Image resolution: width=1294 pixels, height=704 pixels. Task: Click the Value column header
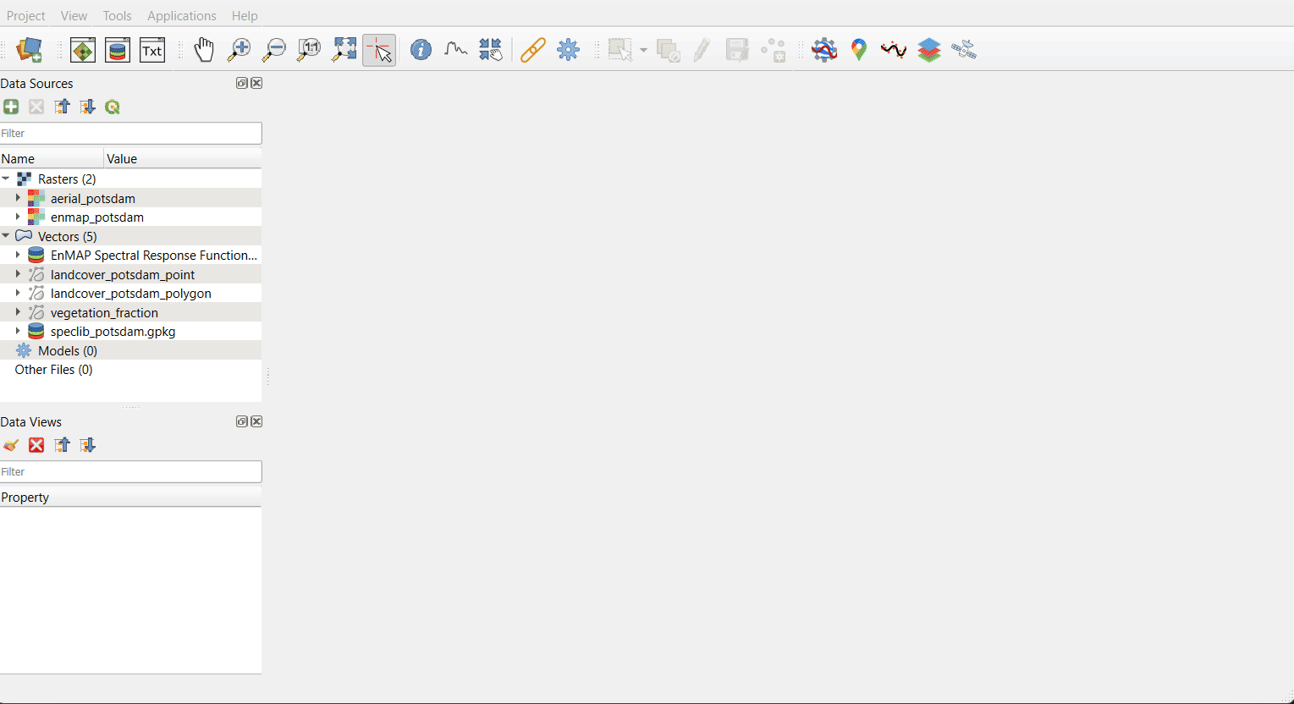point(183,158)
